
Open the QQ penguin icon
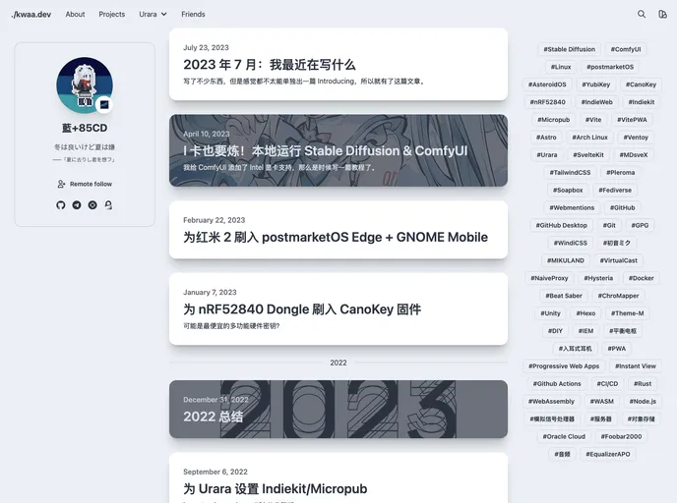[108, 205]
